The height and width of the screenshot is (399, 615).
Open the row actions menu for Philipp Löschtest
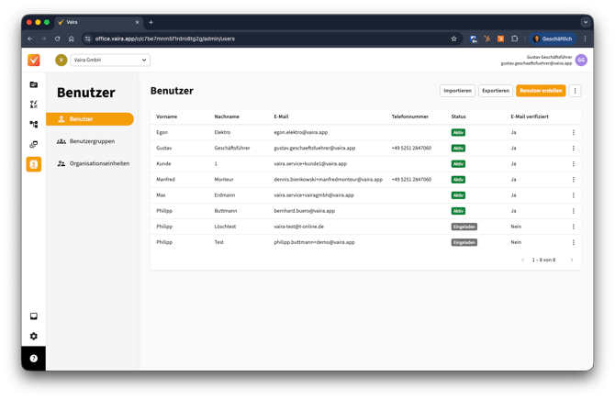pyautogui.click(x=574, y=227)
